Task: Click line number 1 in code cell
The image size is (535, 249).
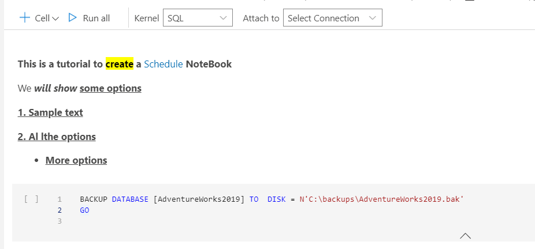Action: [x=60, y=199]
